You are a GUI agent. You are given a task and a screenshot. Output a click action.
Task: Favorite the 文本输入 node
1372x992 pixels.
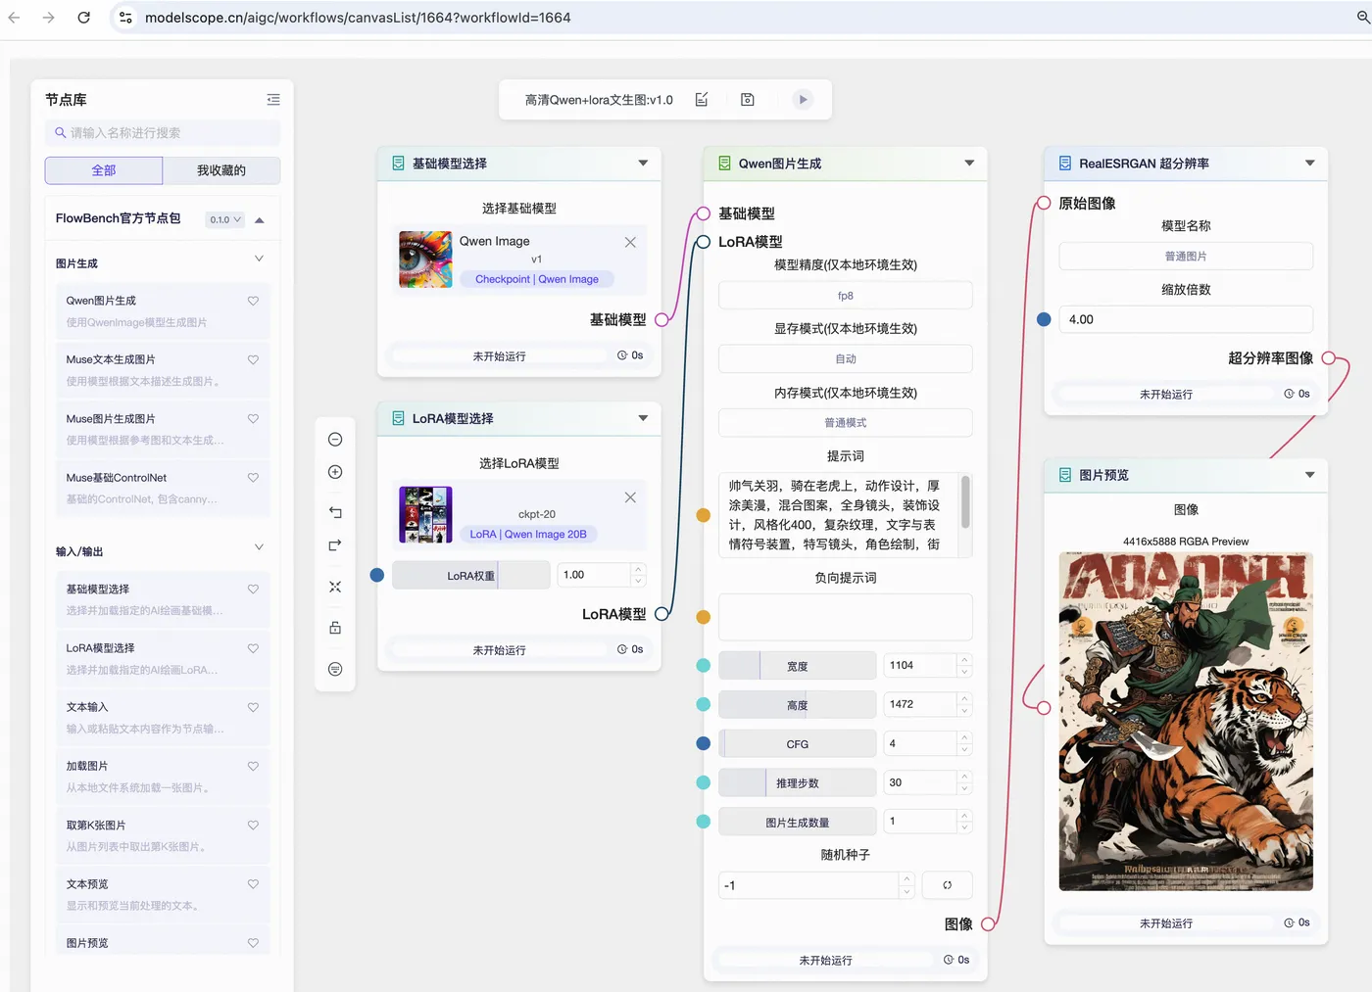253,707
